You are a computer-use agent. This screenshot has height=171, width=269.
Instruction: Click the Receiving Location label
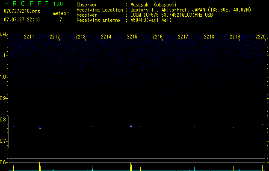[x=100, y=10]
